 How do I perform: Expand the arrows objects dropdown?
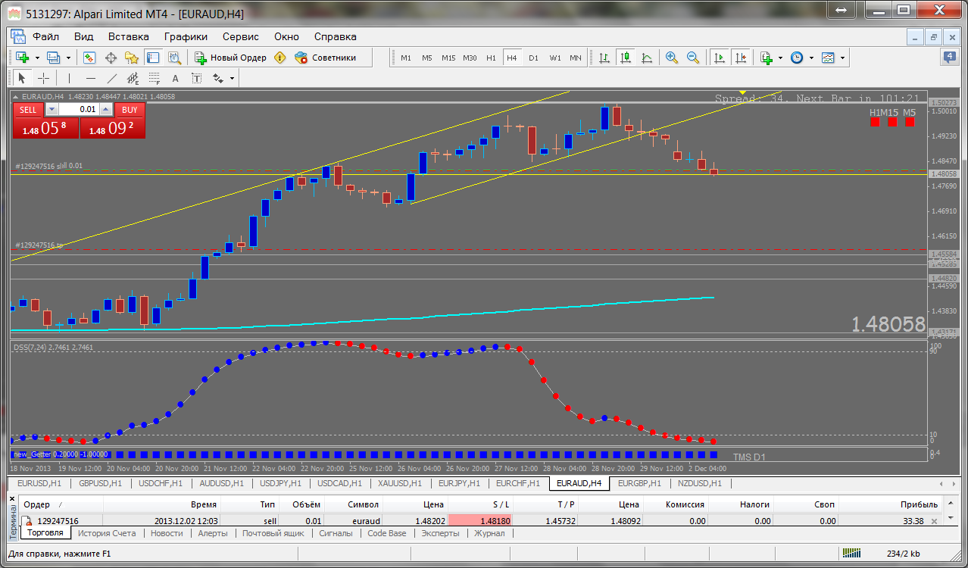click(x=232, y=78)
